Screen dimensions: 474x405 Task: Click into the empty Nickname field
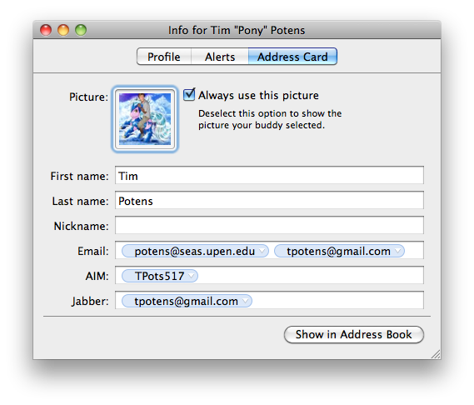click(x=269, y=225)
